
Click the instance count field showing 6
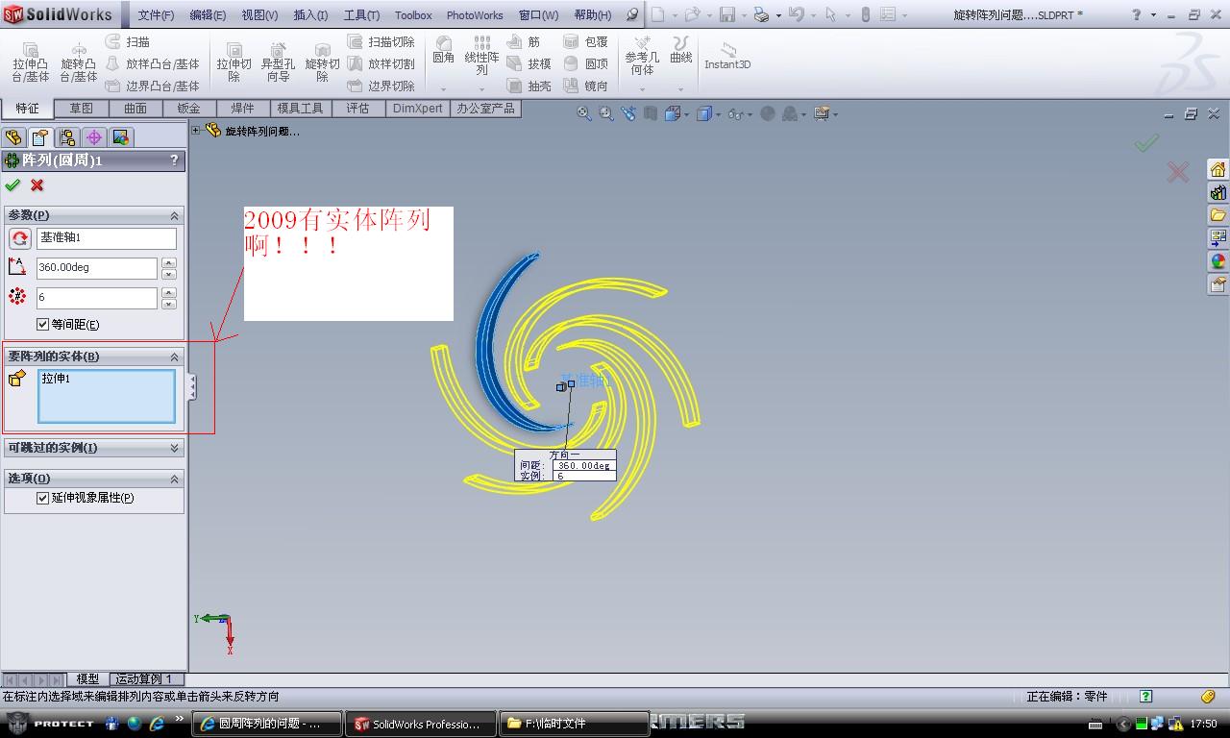[x=96, y=298]
